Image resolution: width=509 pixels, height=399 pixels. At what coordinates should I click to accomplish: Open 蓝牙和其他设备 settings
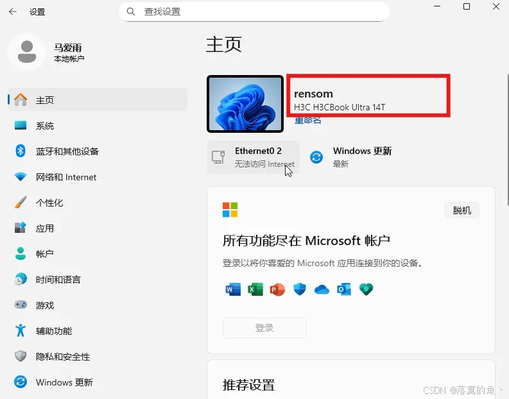tap(98, 151)
